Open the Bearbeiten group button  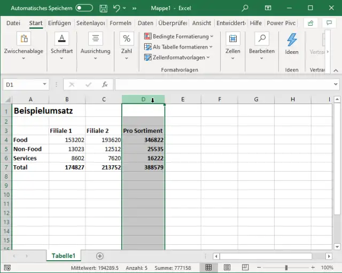[261, 45]
